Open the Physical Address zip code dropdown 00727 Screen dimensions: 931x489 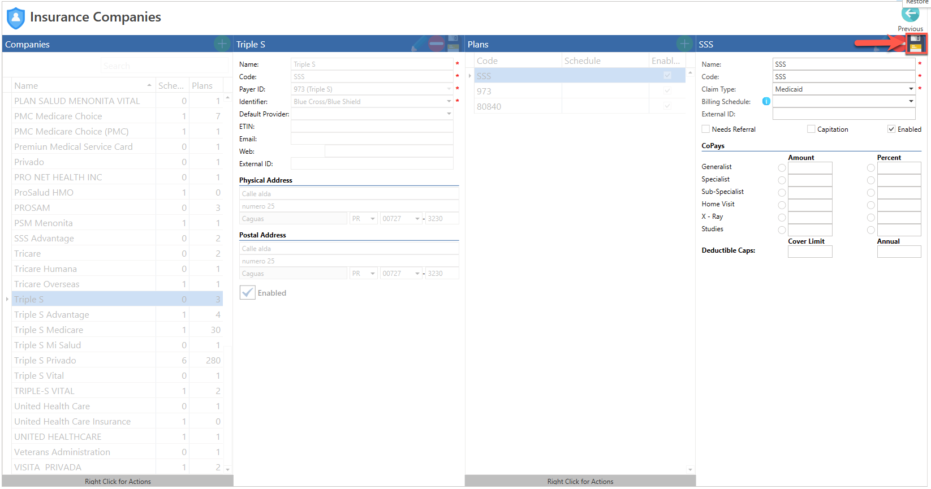click(x=417, y=218)
